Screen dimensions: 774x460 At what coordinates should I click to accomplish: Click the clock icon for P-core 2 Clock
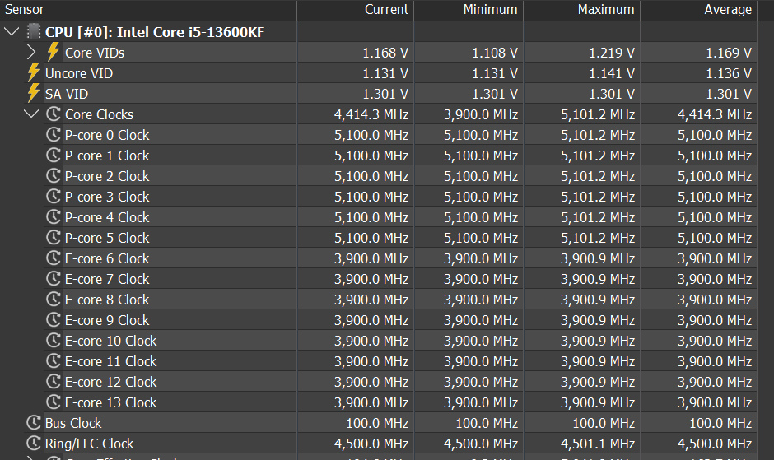(x=54, y=176)
